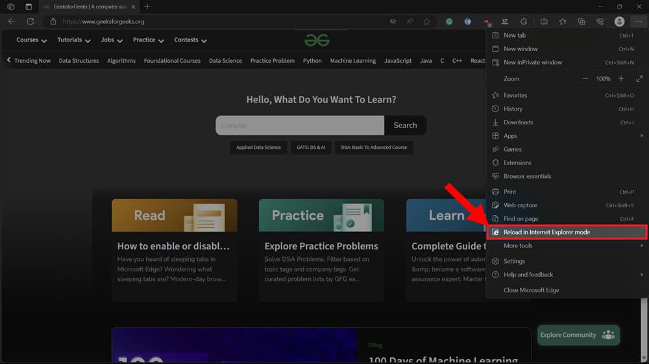Enter full screen from Zoom row

pos(639,78)
